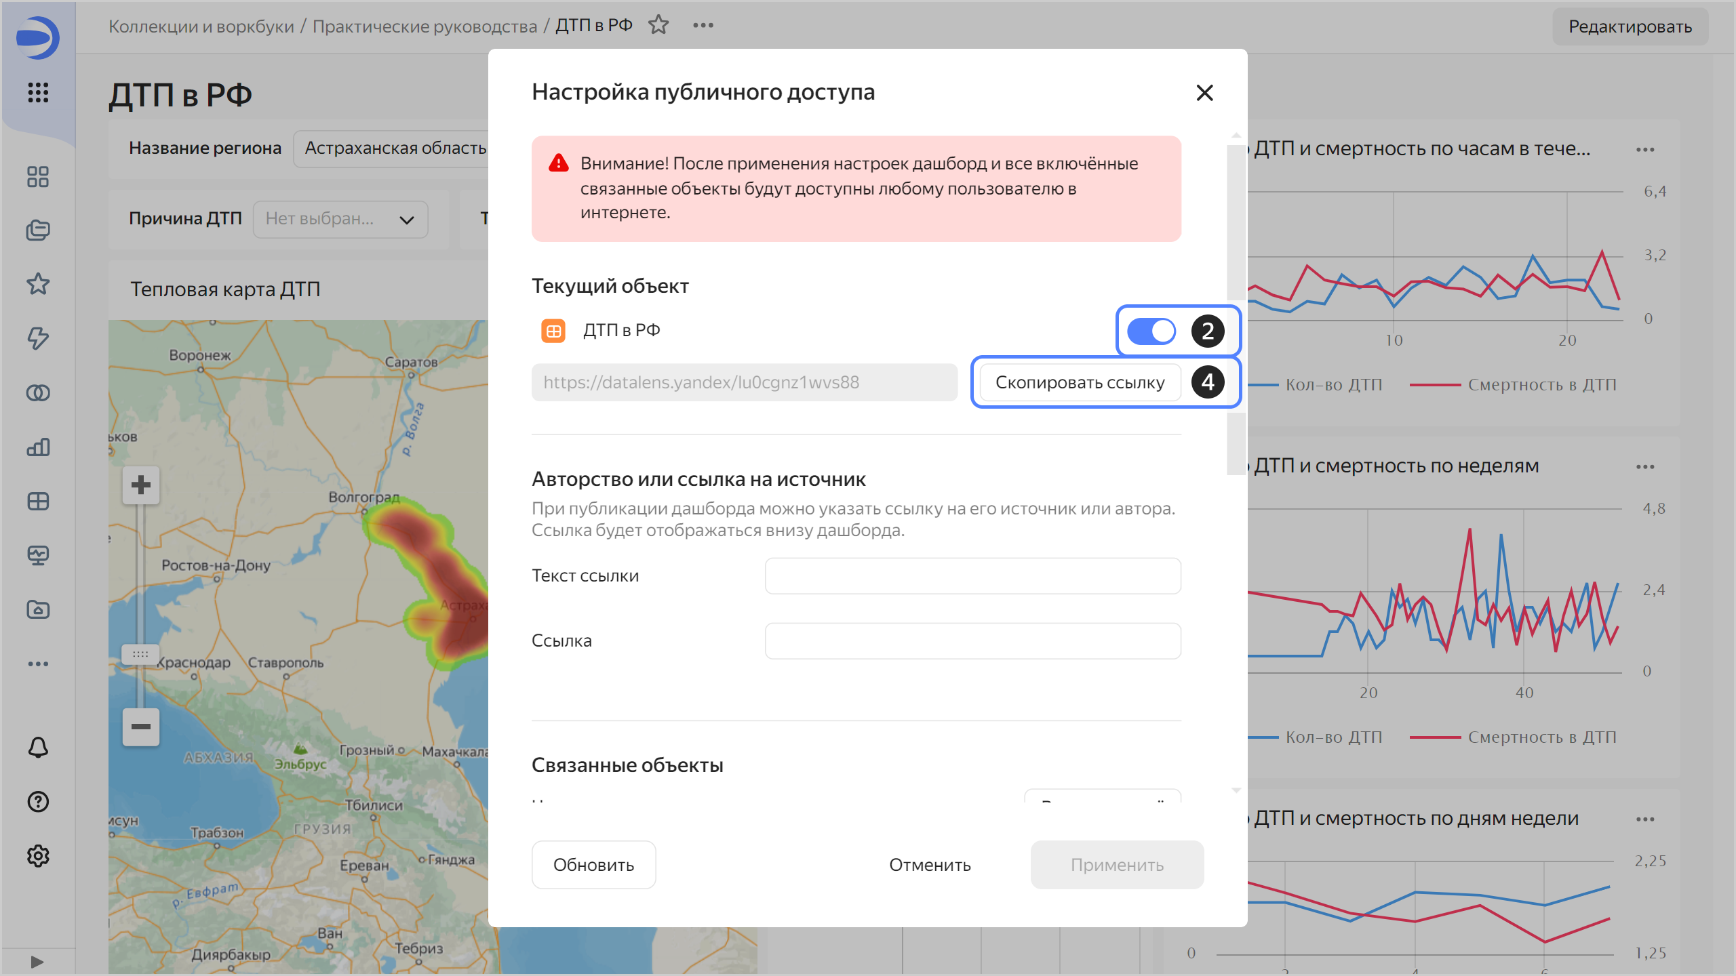Add ДТП в РФ to favorites star
Image resolution: width=1736 pixels, height=976 pixels.
pyautogui.click(x=658, y=26)
